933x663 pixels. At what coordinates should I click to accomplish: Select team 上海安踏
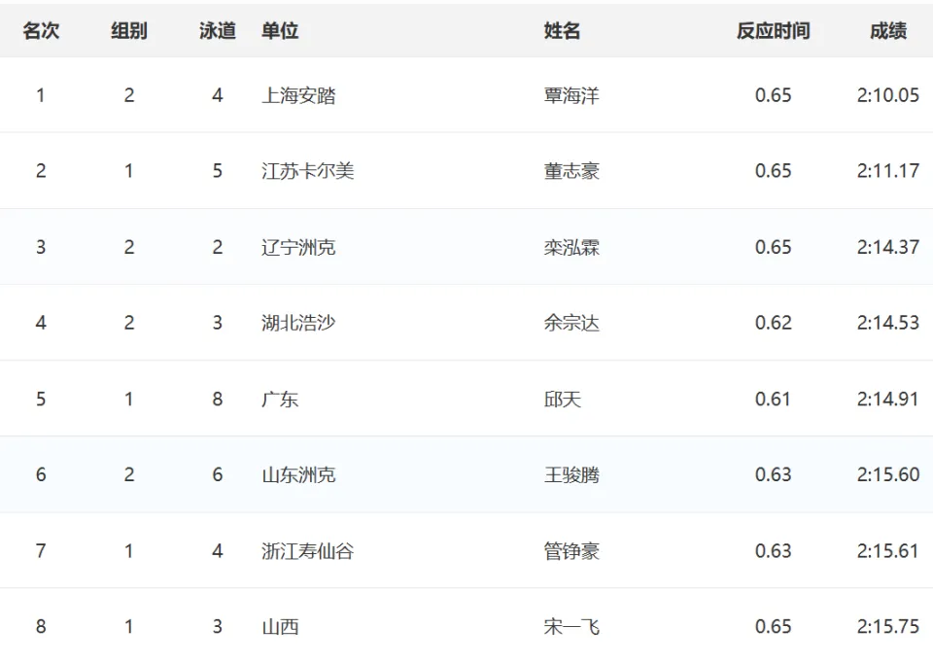(x=298, y=95)
